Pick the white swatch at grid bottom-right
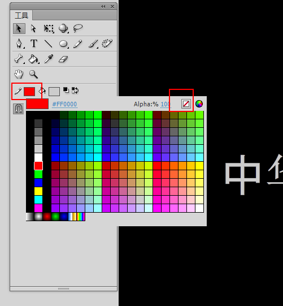 click(199, 208)
